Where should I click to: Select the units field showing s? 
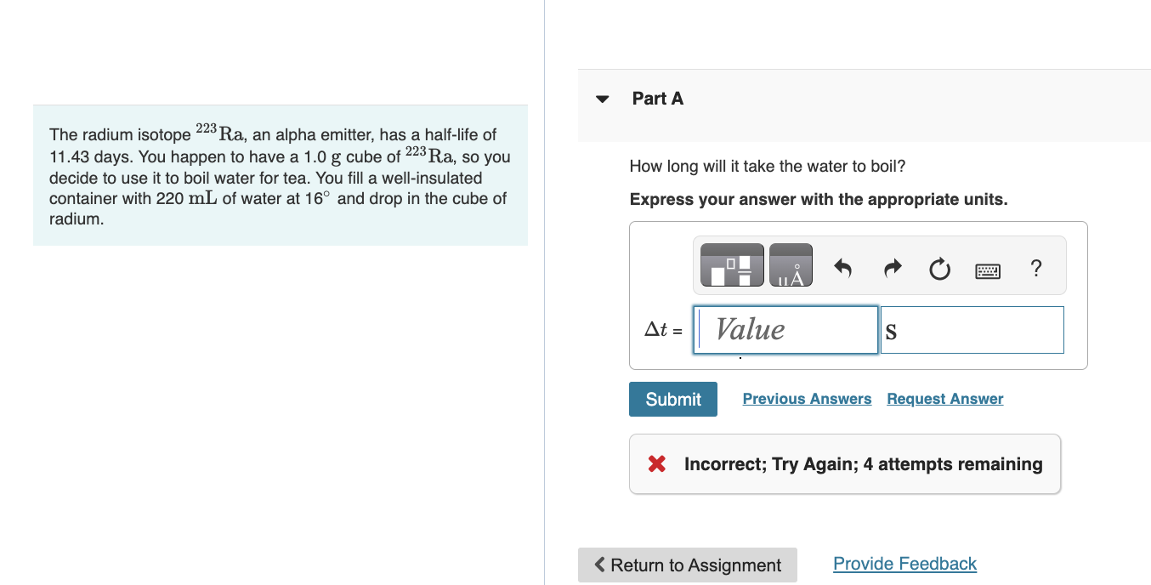coord(972,329)
